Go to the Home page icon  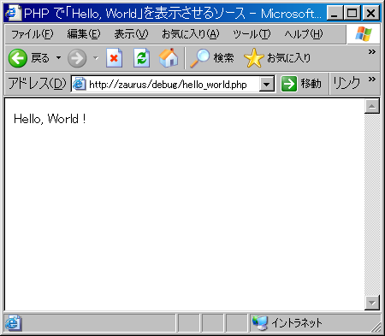(169, 58)
